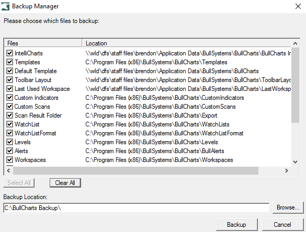This screenshot has height=232, width=306.
Task: Click Browse to choose backup location
Action: tap(288, 207)
